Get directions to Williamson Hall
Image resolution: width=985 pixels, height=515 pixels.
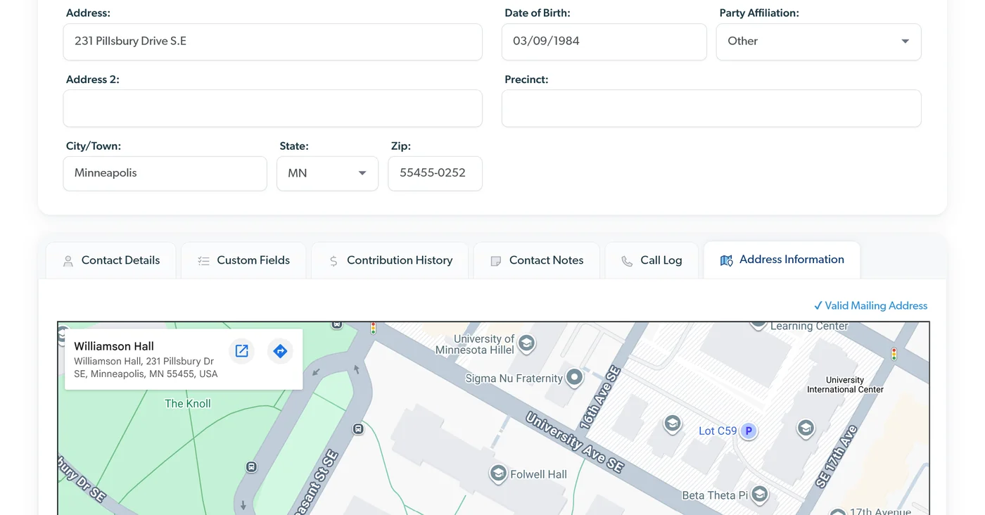pyautogui.click(x=280, y=351)
